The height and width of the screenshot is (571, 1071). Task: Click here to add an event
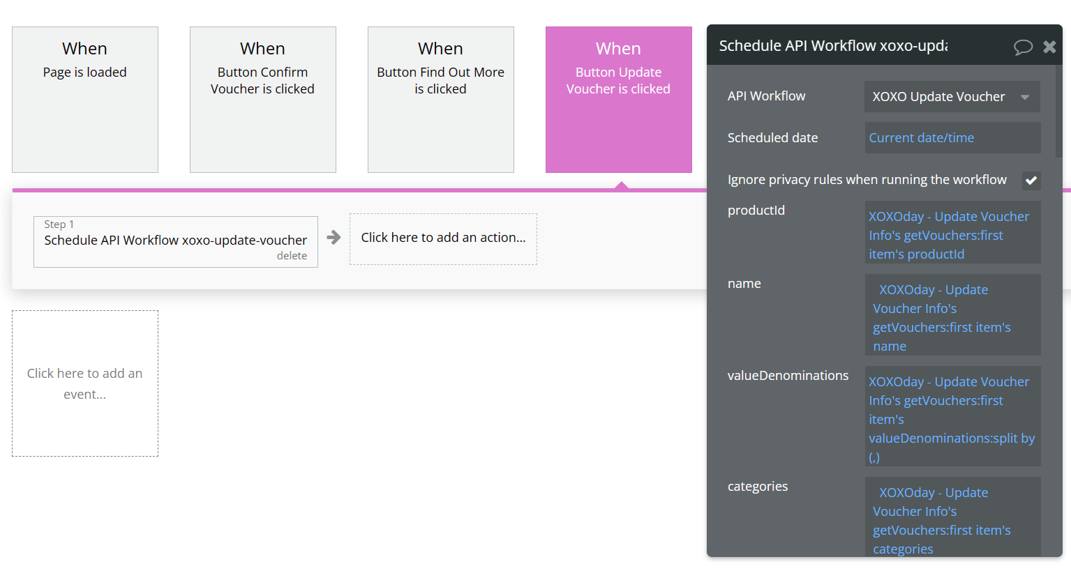pos(85,383)
